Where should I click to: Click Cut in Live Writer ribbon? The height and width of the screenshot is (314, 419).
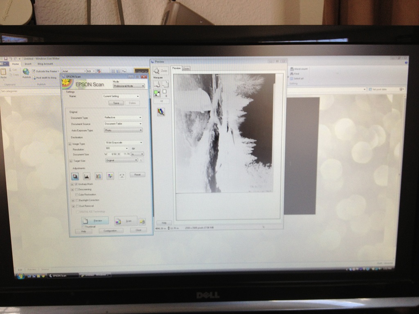(13, 70)
